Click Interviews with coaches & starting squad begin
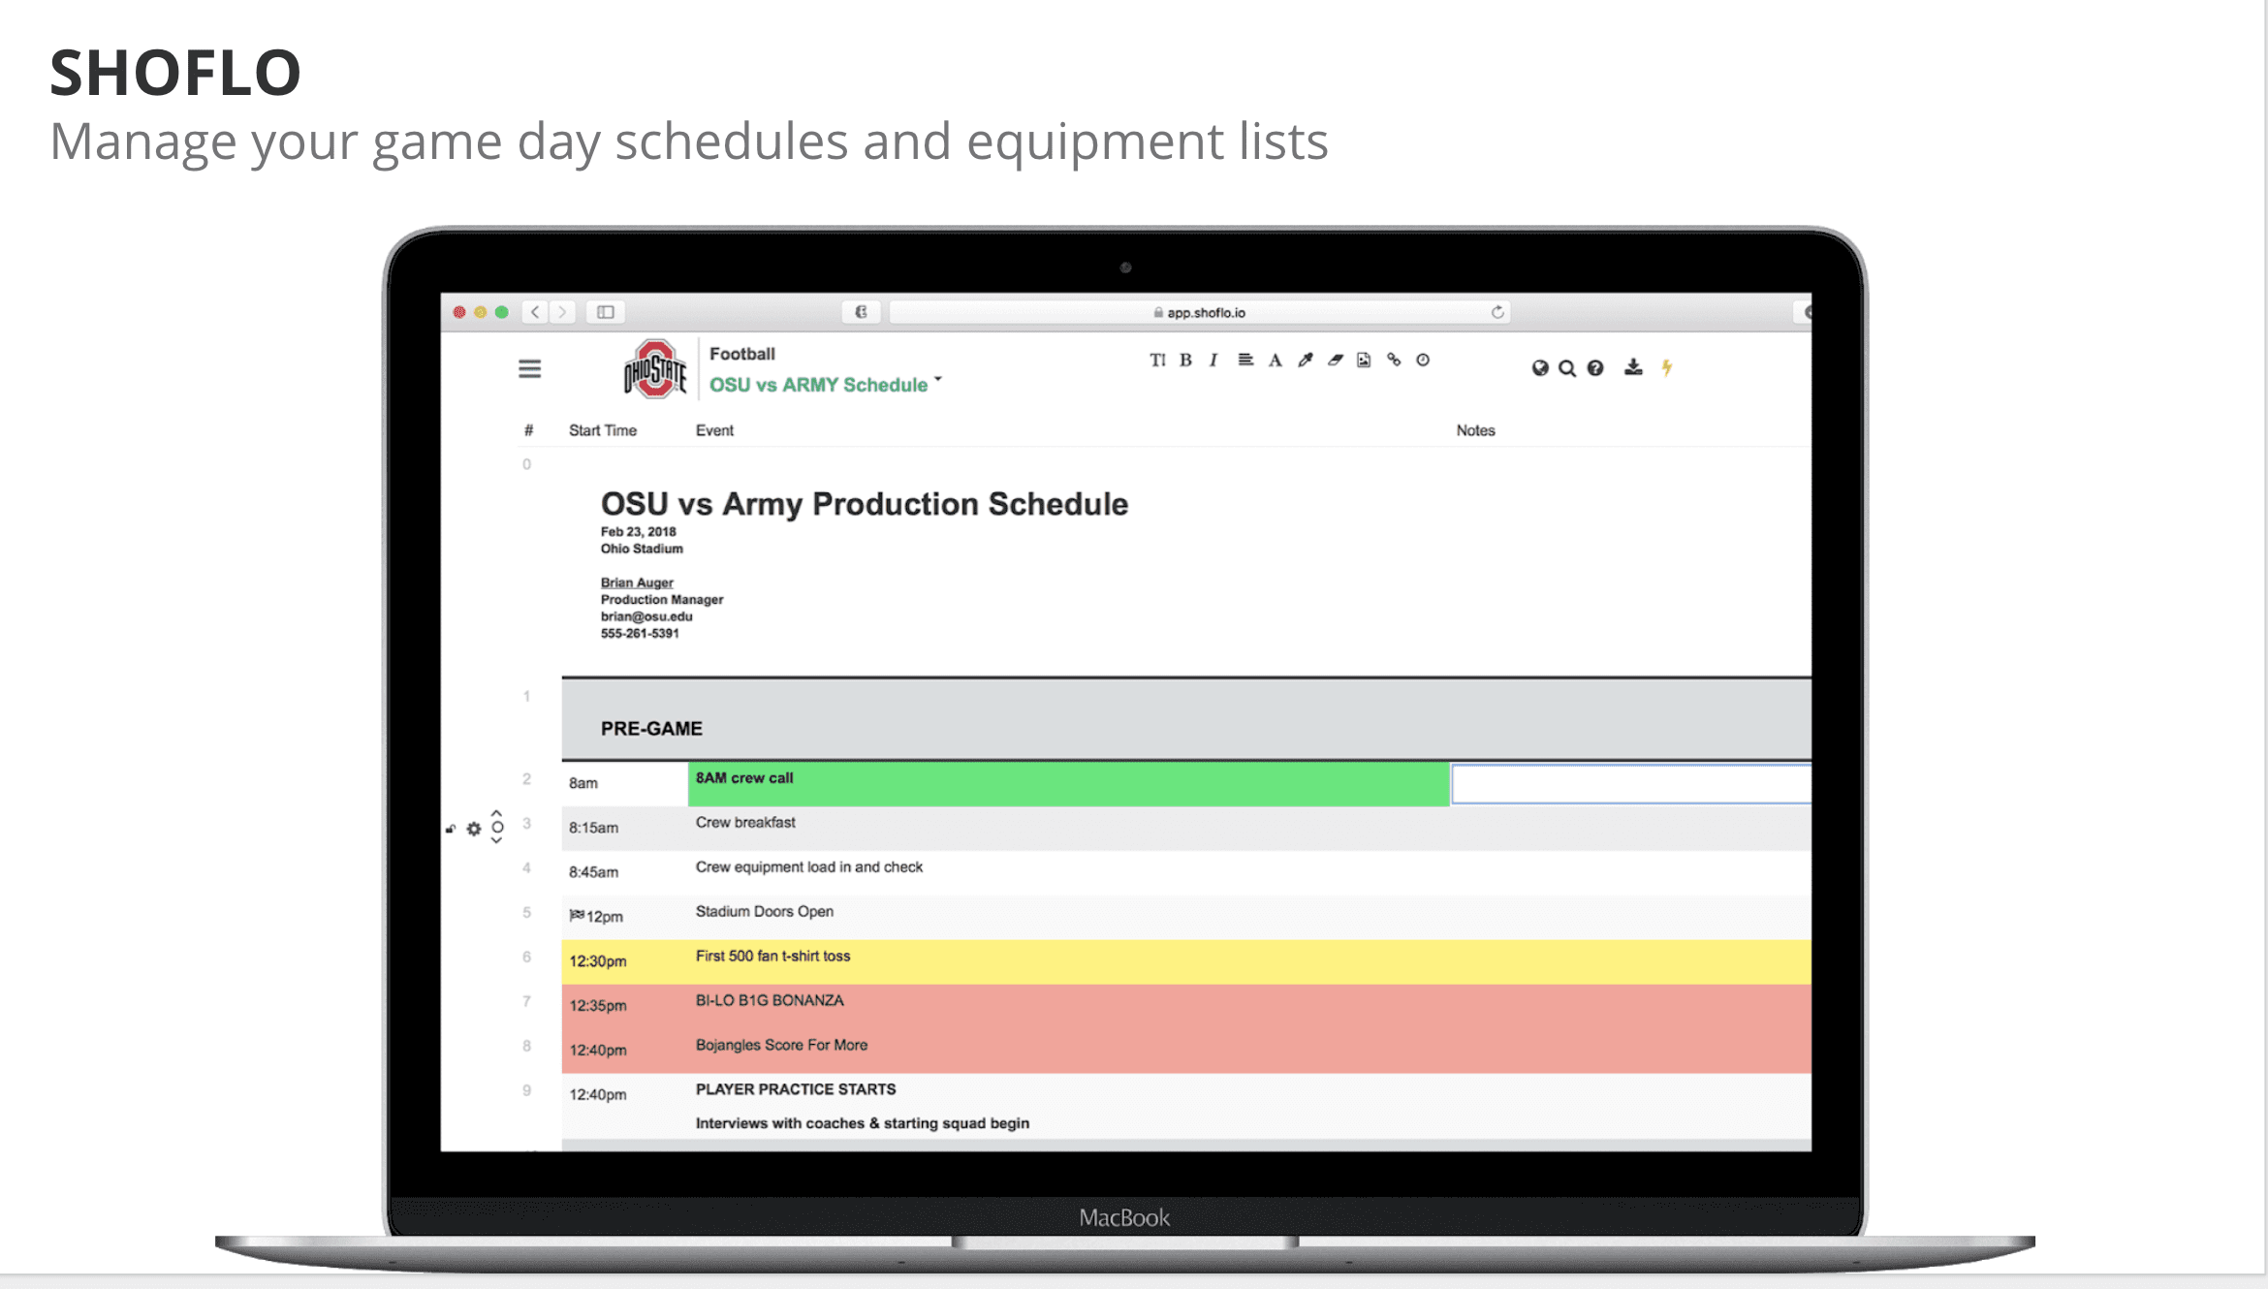 pos(863,1123)
